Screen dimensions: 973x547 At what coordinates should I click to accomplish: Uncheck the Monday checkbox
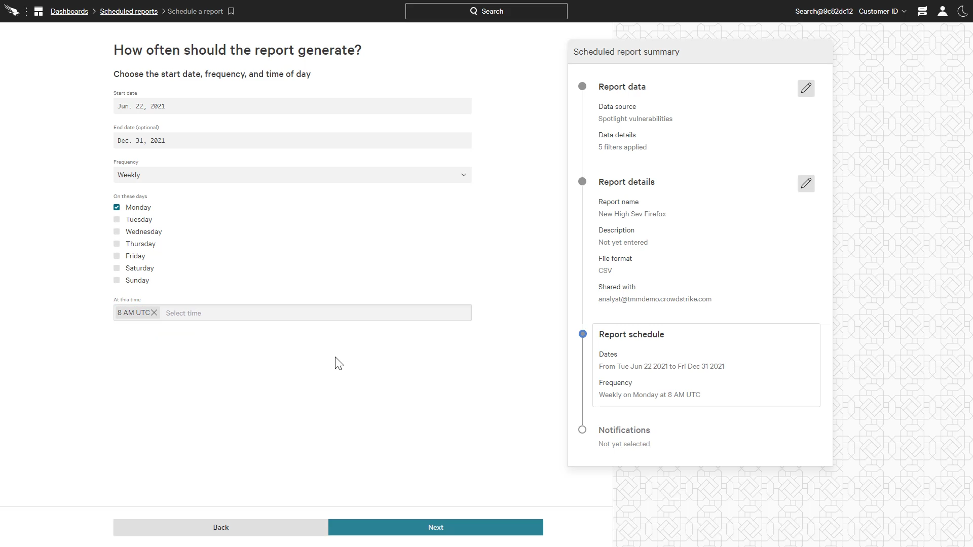tap(117, 207)
